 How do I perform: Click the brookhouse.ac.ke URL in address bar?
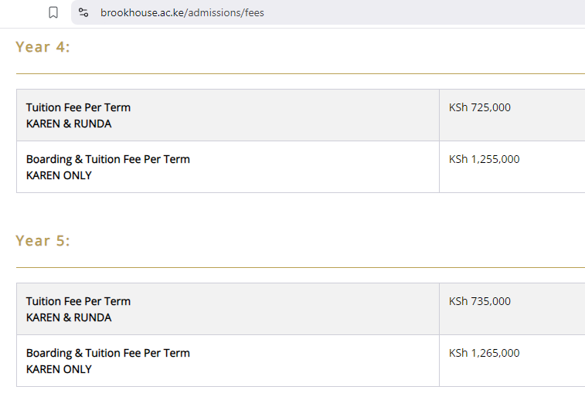click(182, 12)
